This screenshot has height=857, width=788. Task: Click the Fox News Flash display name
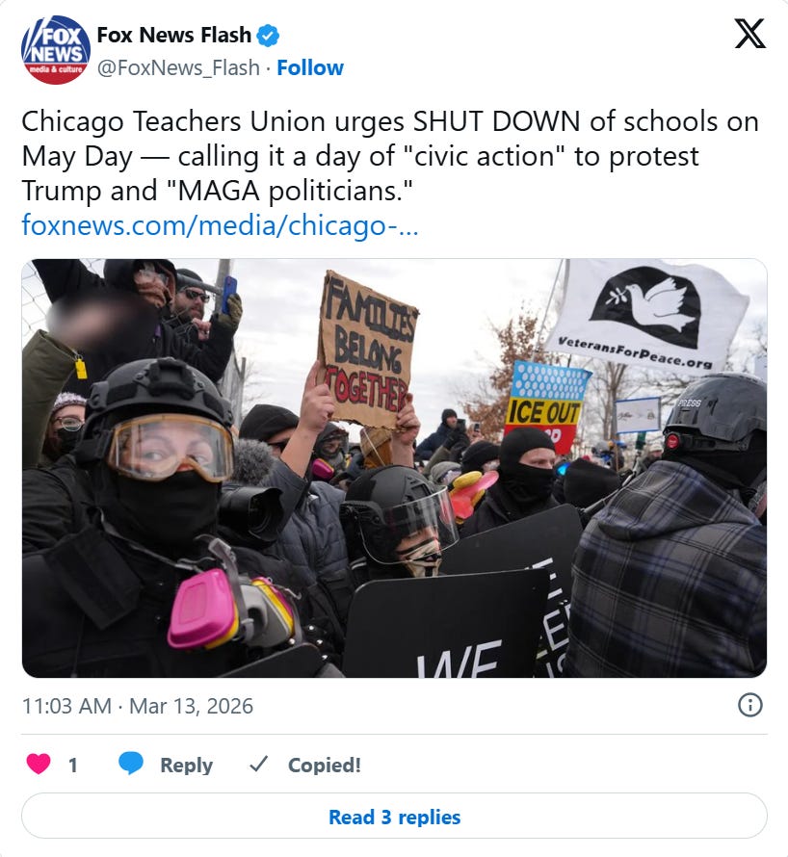pos(174,36)
